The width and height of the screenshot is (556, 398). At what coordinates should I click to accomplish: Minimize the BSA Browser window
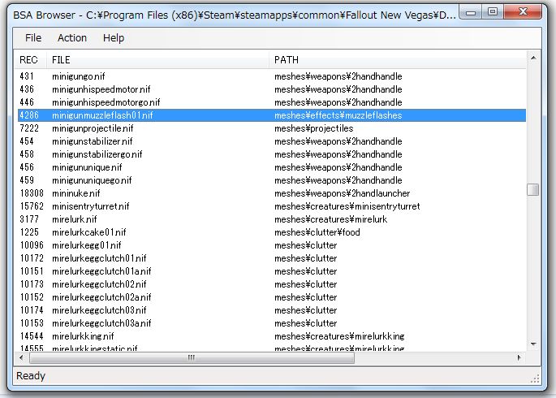point(471,12)
